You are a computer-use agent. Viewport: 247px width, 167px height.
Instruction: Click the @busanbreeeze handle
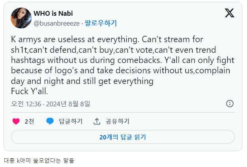pos(56,23)
